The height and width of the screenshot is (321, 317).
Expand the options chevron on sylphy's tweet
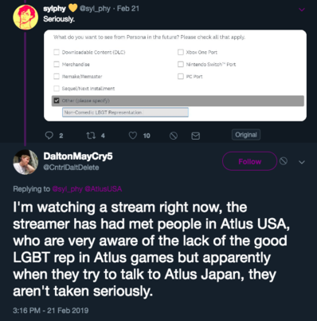(x=302, y=10)
